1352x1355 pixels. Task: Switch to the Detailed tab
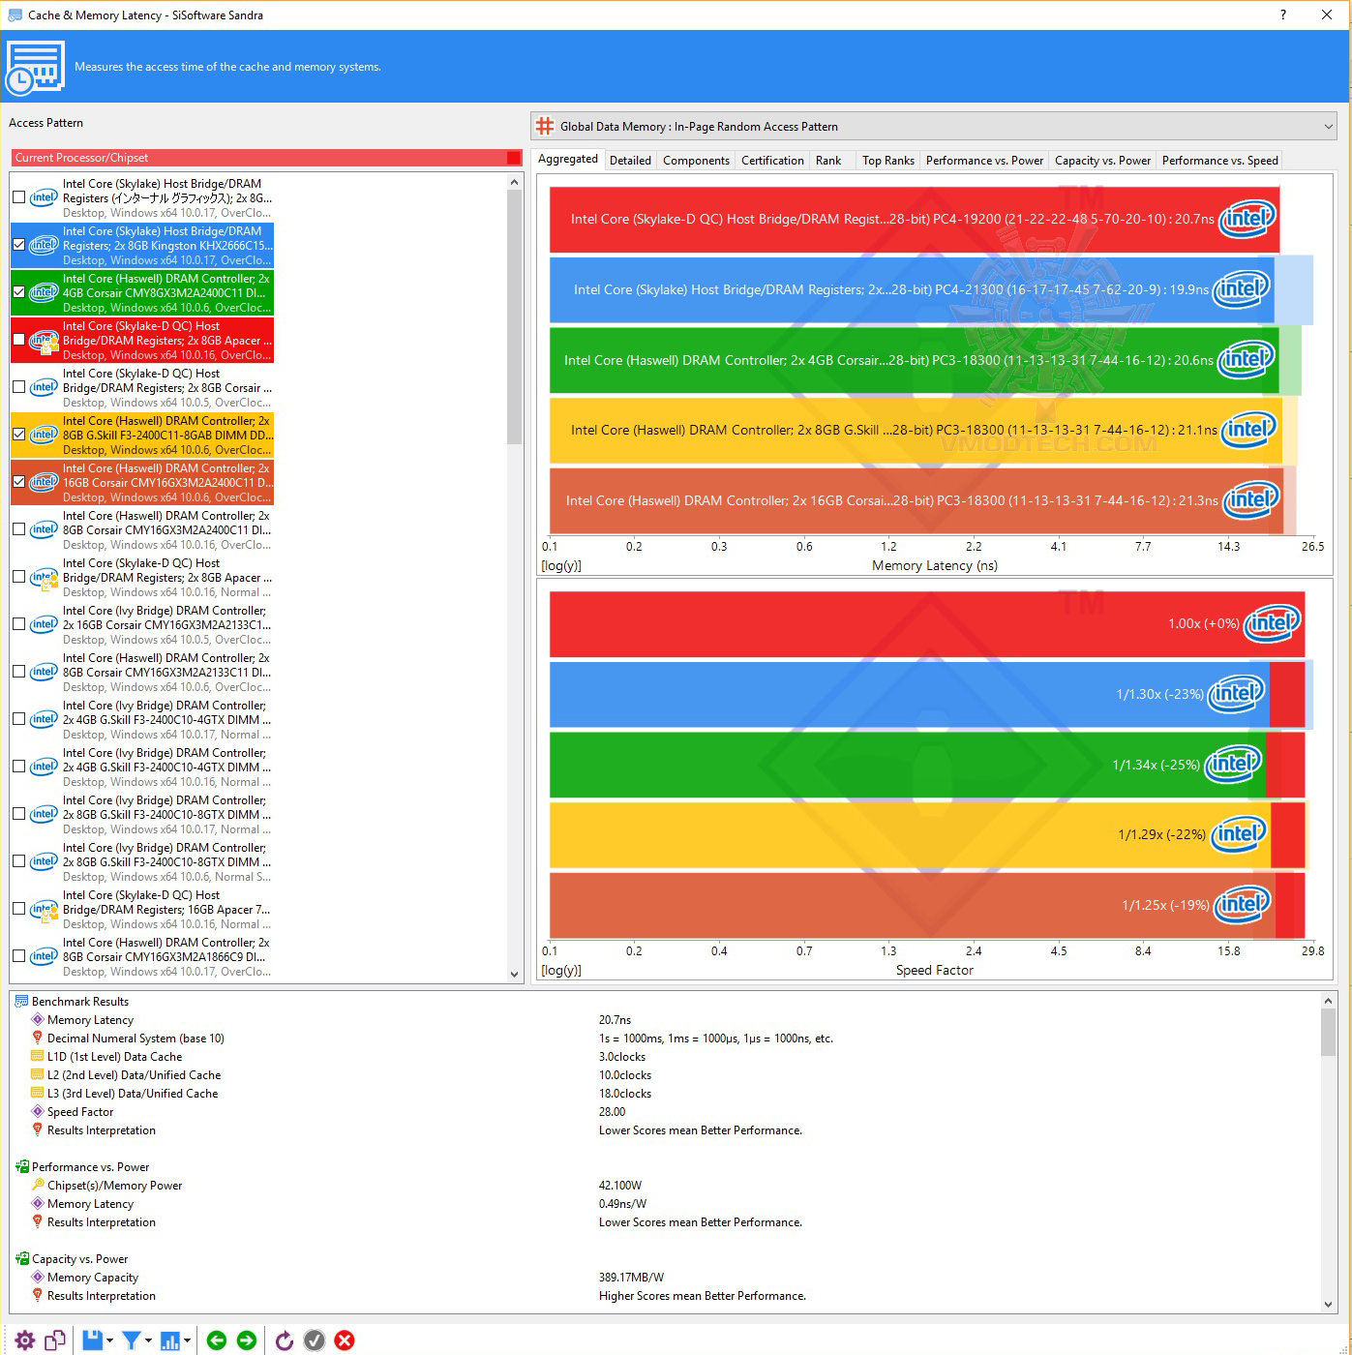tap(630, 161)
